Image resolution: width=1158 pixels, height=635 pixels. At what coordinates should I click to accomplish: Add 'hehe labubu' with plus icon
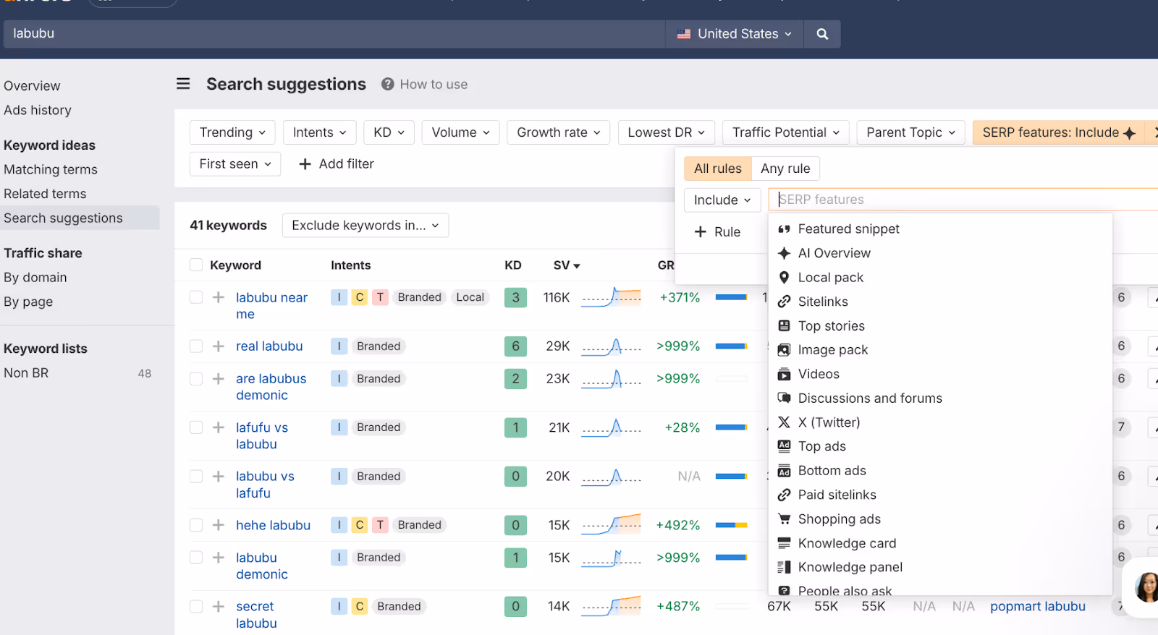(x=218, y=525)
